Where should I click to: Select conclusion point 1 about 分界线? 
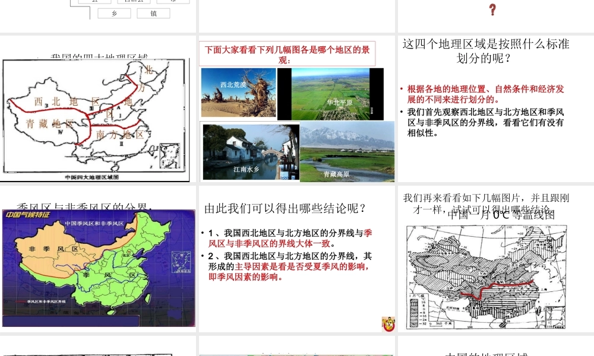click(290, 239)
